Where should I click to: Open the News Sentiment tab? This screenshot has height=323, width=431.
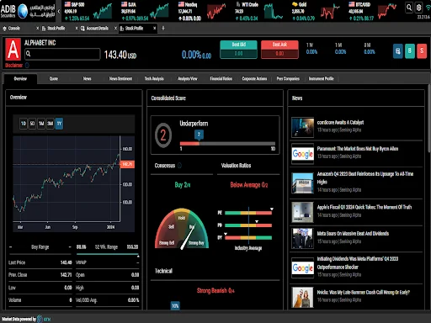(120, 79)
